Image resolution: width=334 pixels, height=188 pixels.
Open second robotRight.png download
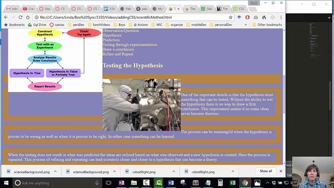(x=200, y=172)
